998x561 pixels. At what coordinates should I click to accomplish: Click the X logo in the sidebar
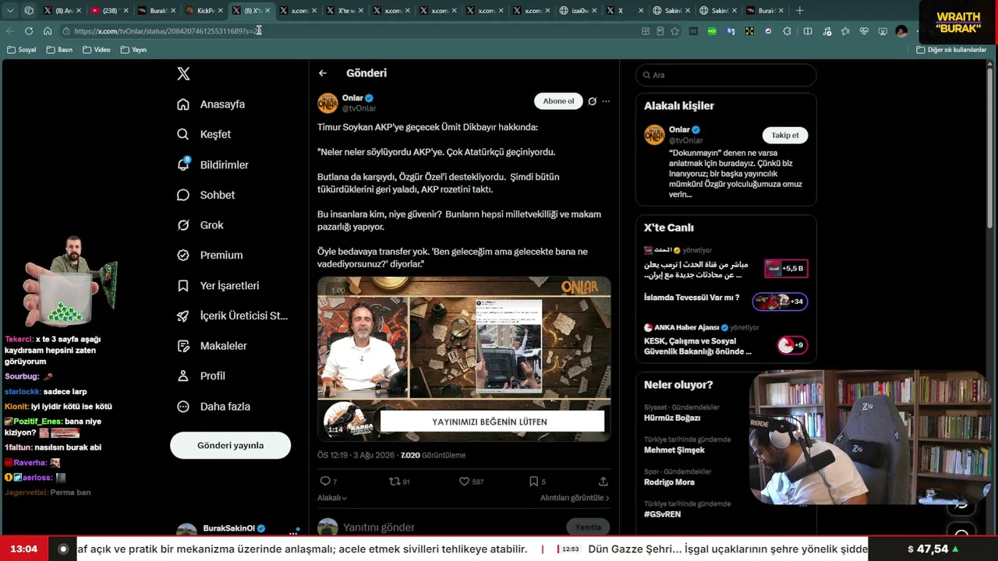[183, 74]
